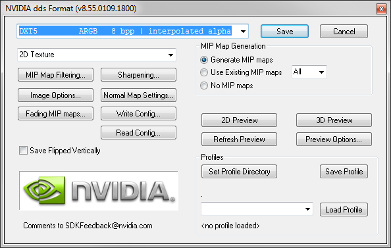Click Refresh Preview button

click(x=239, y=139)
